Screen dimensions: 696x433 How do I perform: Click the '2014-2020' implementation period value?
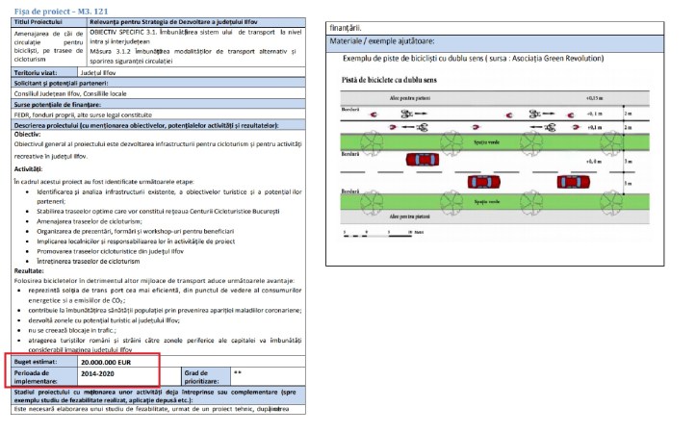point(102,375)
